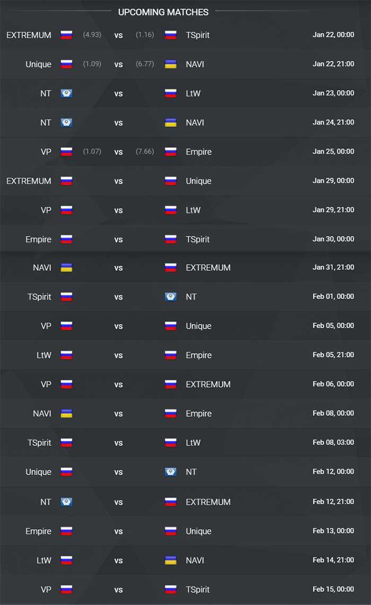
Task: Click NAVI's flag in the Jan 31 match
Action: coord(66,268)
